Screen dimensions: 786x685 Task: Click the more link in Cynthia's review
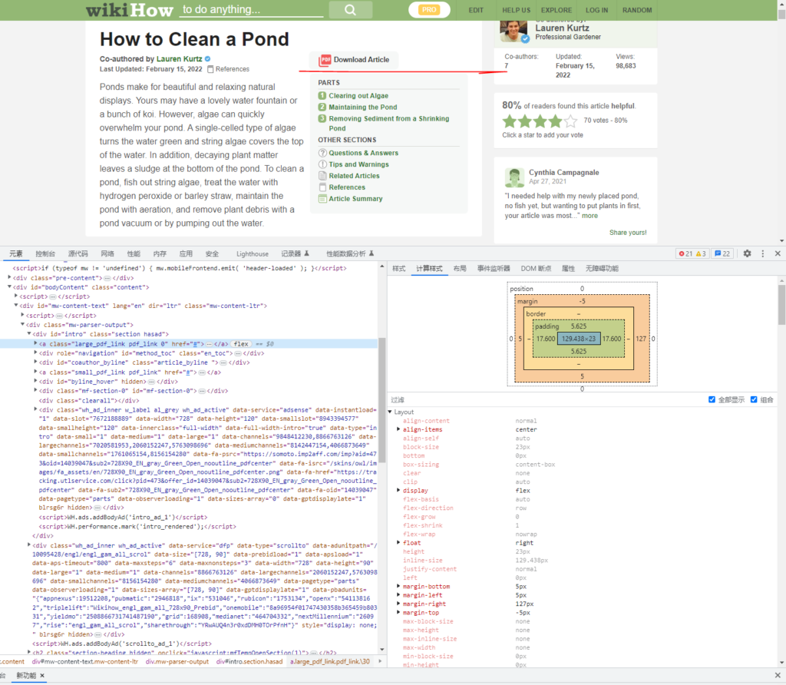click(x=589, y=216)
